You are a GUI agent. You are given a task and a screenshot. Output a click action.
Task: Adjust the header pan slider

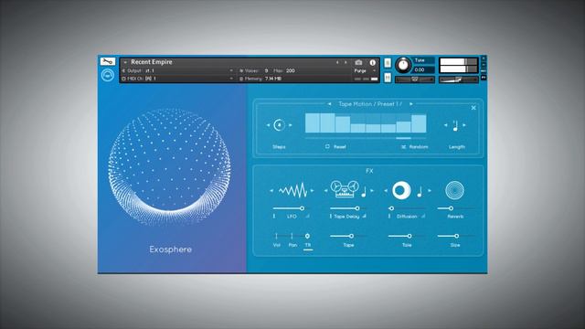414,80
